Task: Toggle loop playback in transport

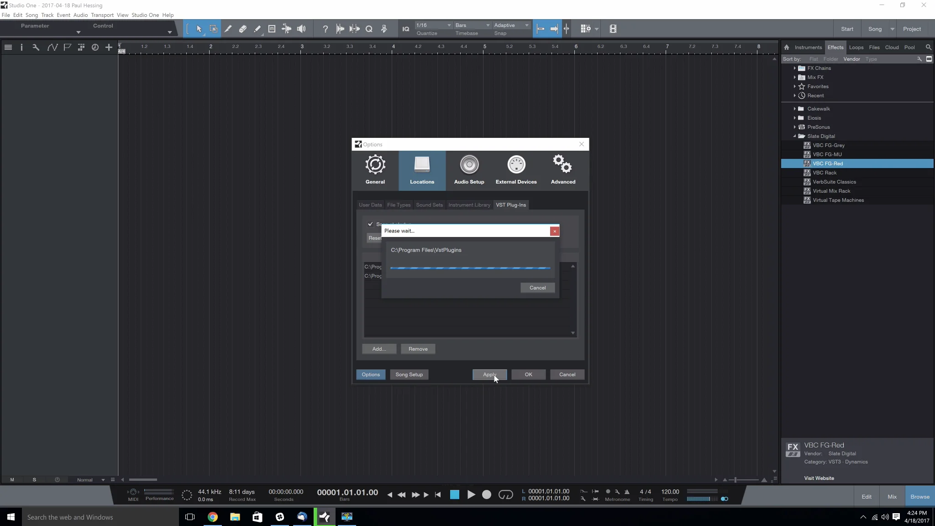Action: (x=505, y=494)
